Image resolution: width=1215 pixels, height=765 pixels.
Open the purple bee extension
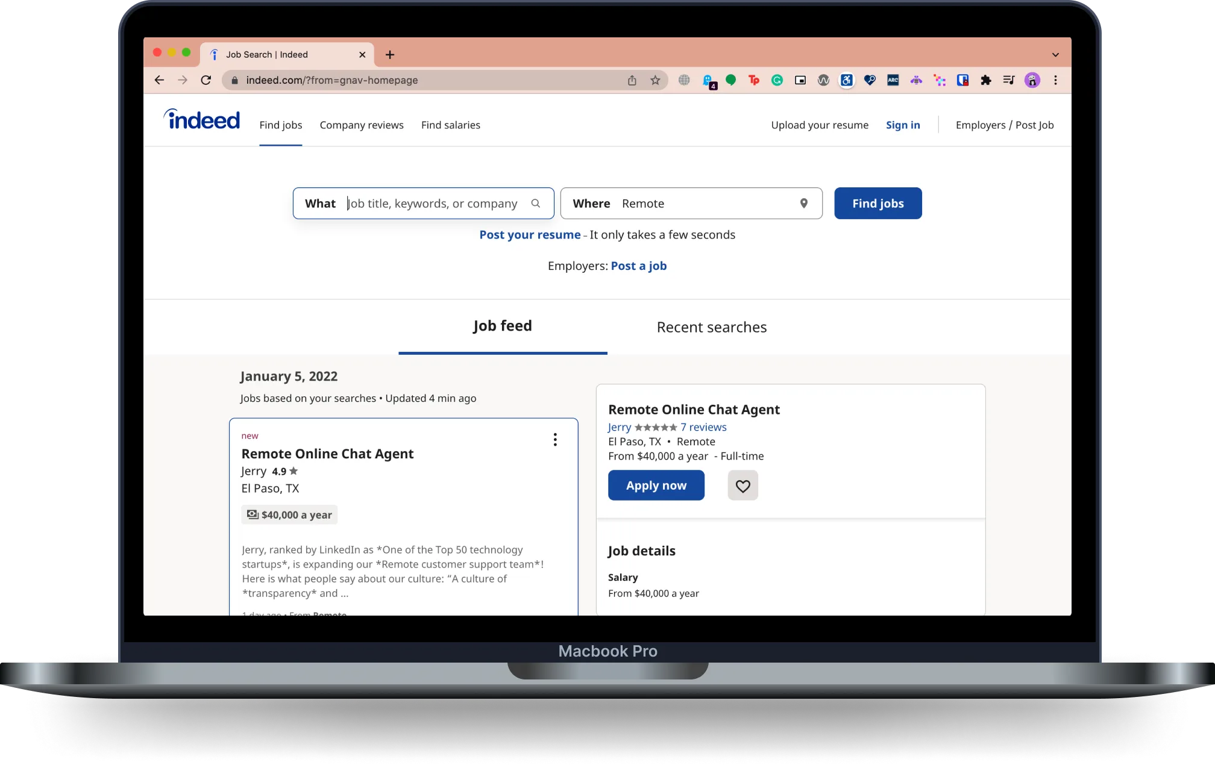point(916,80)
